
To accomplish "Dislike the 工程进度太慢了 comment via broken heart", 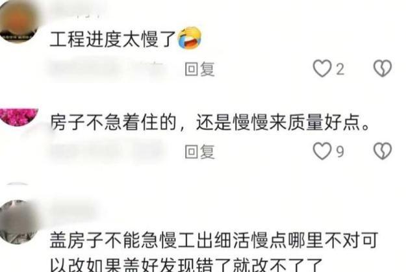I will (383, 68).
